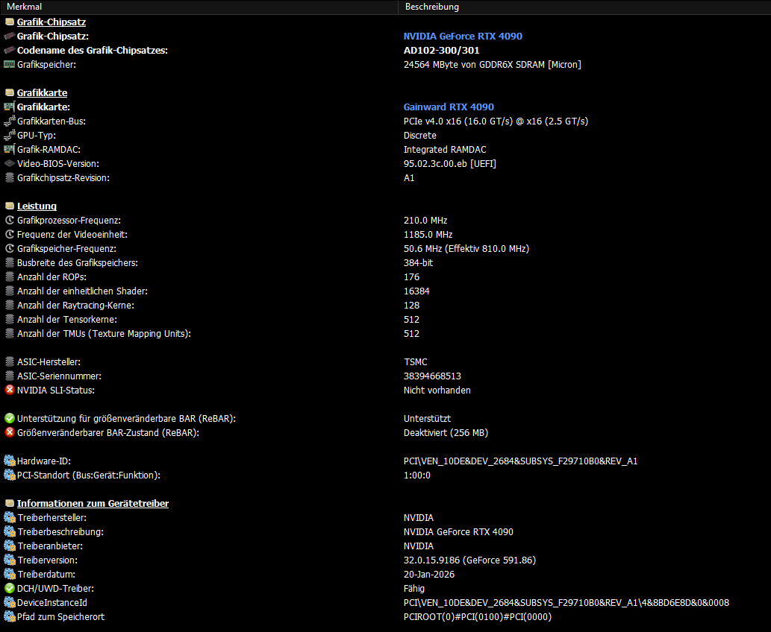Select the Anzahl der Raytracing-Kerne row label
This screenshot has height=632, width=771.
tap(75, 305)
